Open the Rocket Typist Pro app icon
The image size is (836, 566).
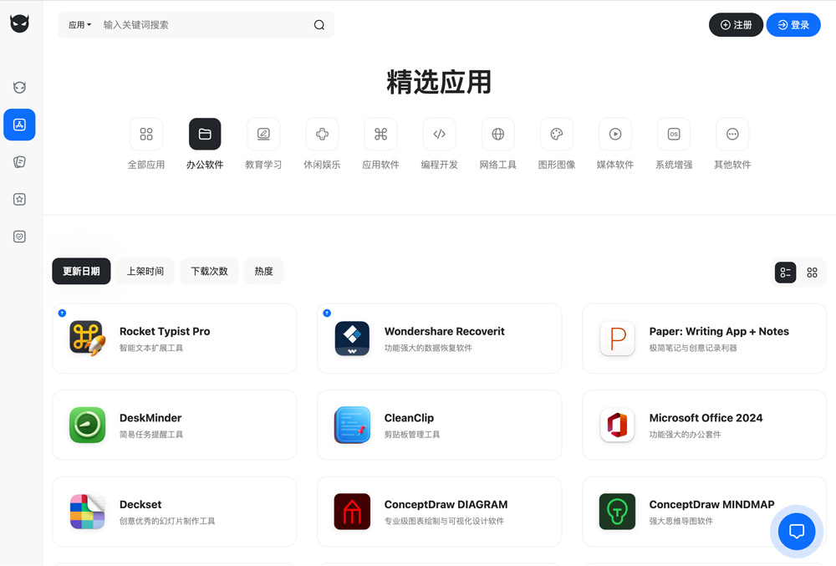click(87, 339)
